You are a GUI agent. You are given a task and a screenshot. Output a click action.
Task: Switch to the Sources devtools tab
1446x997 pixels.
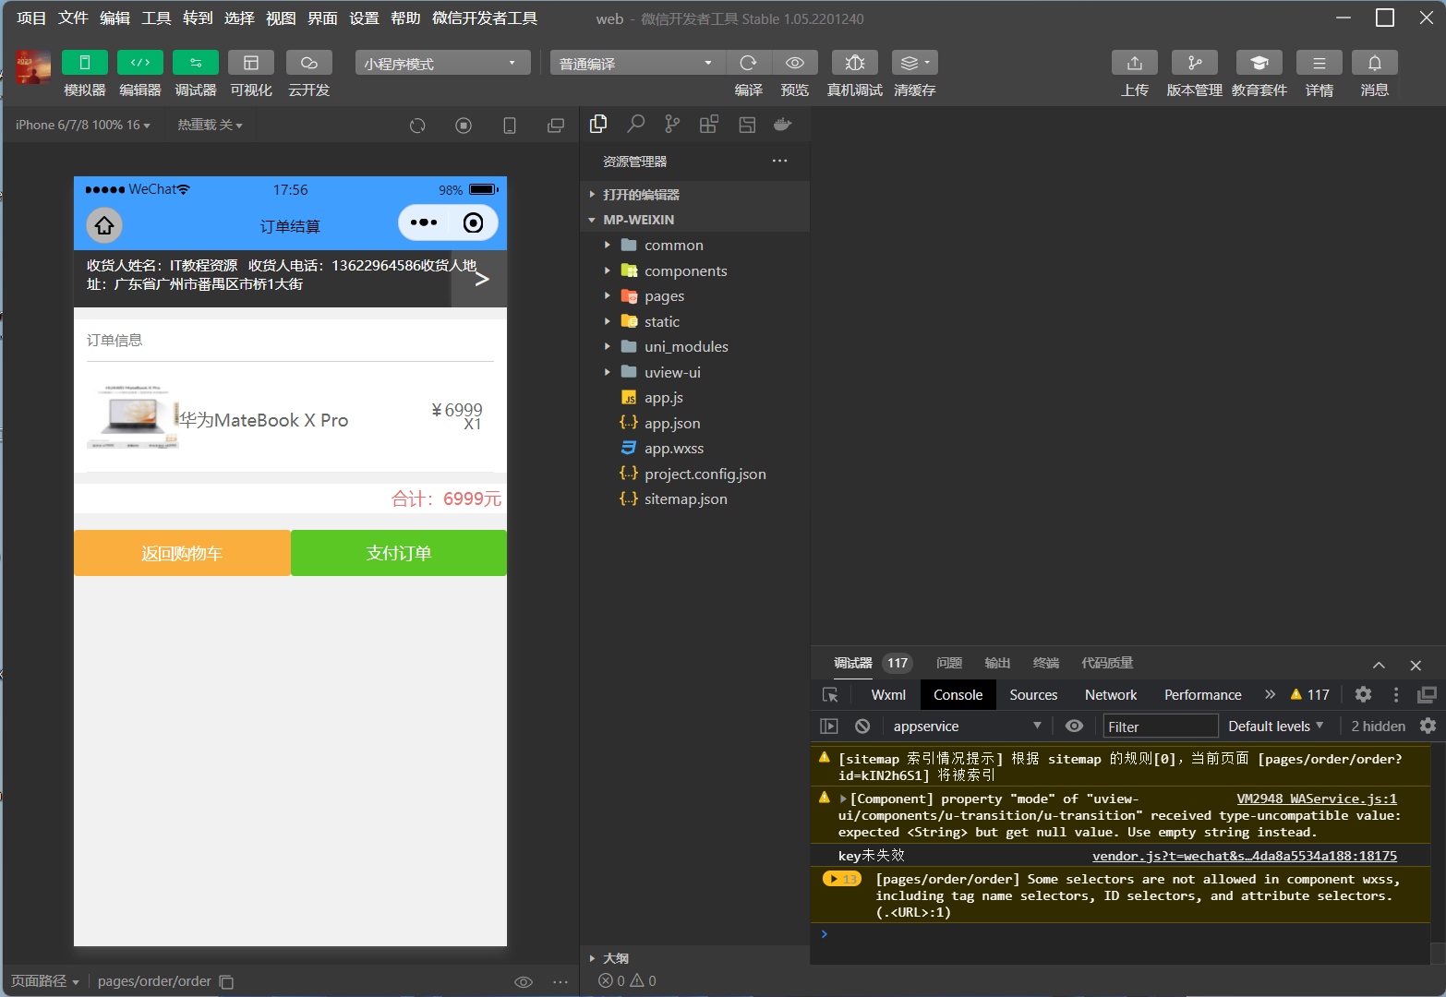pyautogui.click(x=1033, y=695)
